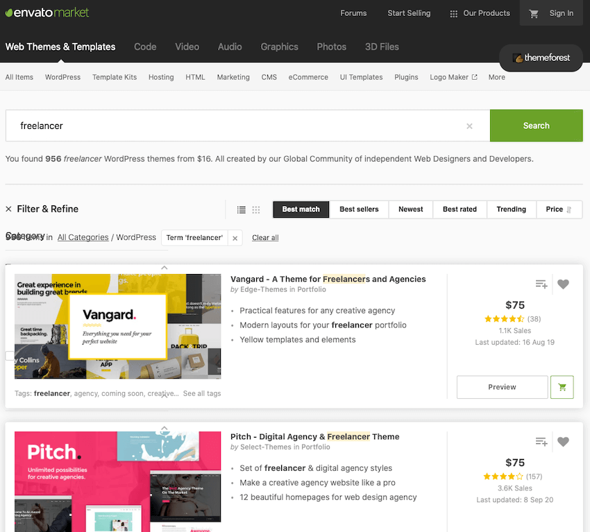This screenshot has width=590, height=532.
Task: Go to Hosting category
Action: click(x=161, y=77)
